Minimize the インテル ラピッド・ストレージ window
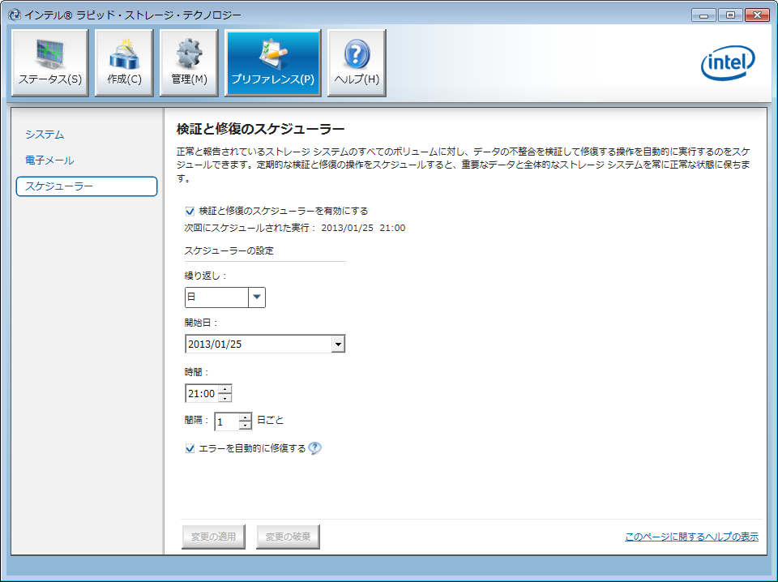 [703, 15]
